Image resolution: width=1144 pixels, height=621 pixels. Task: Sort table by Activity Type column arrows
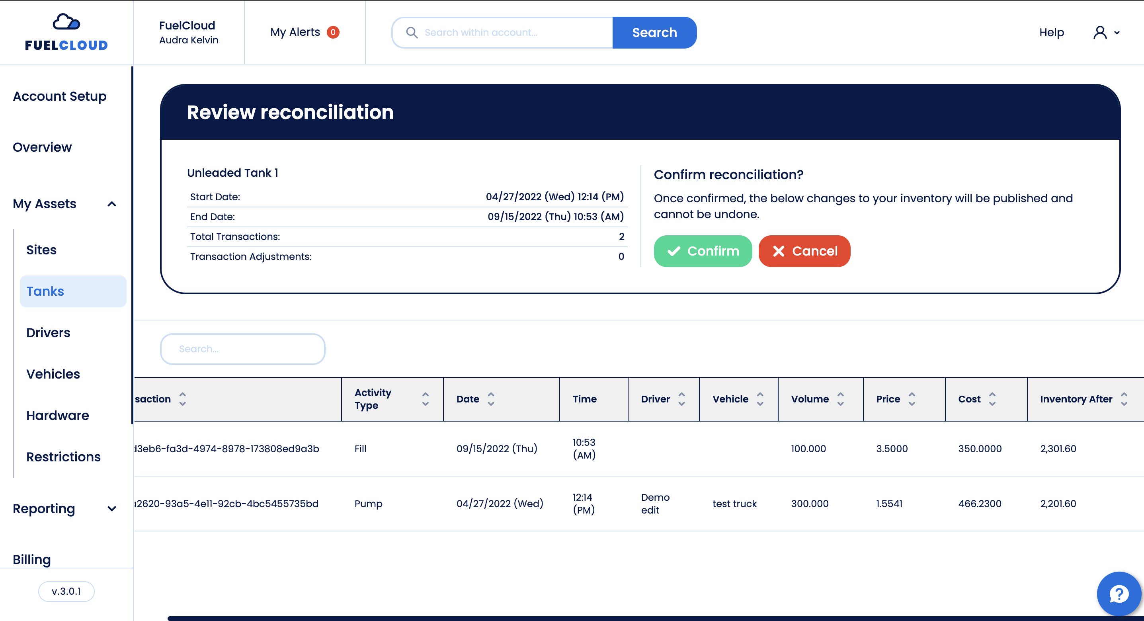click(x=425, y=399)
